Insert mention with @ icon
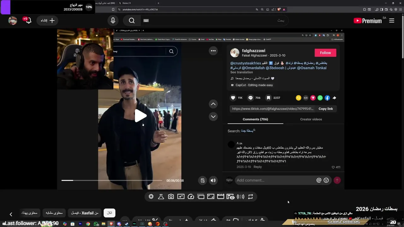The width and height of the screenshot is (404, 227). pyautogui.click(x=319, y=180)
